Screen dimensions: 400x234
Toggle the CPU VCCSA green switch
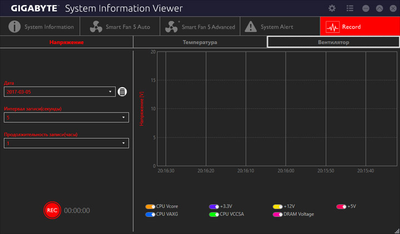coord(214,215)
